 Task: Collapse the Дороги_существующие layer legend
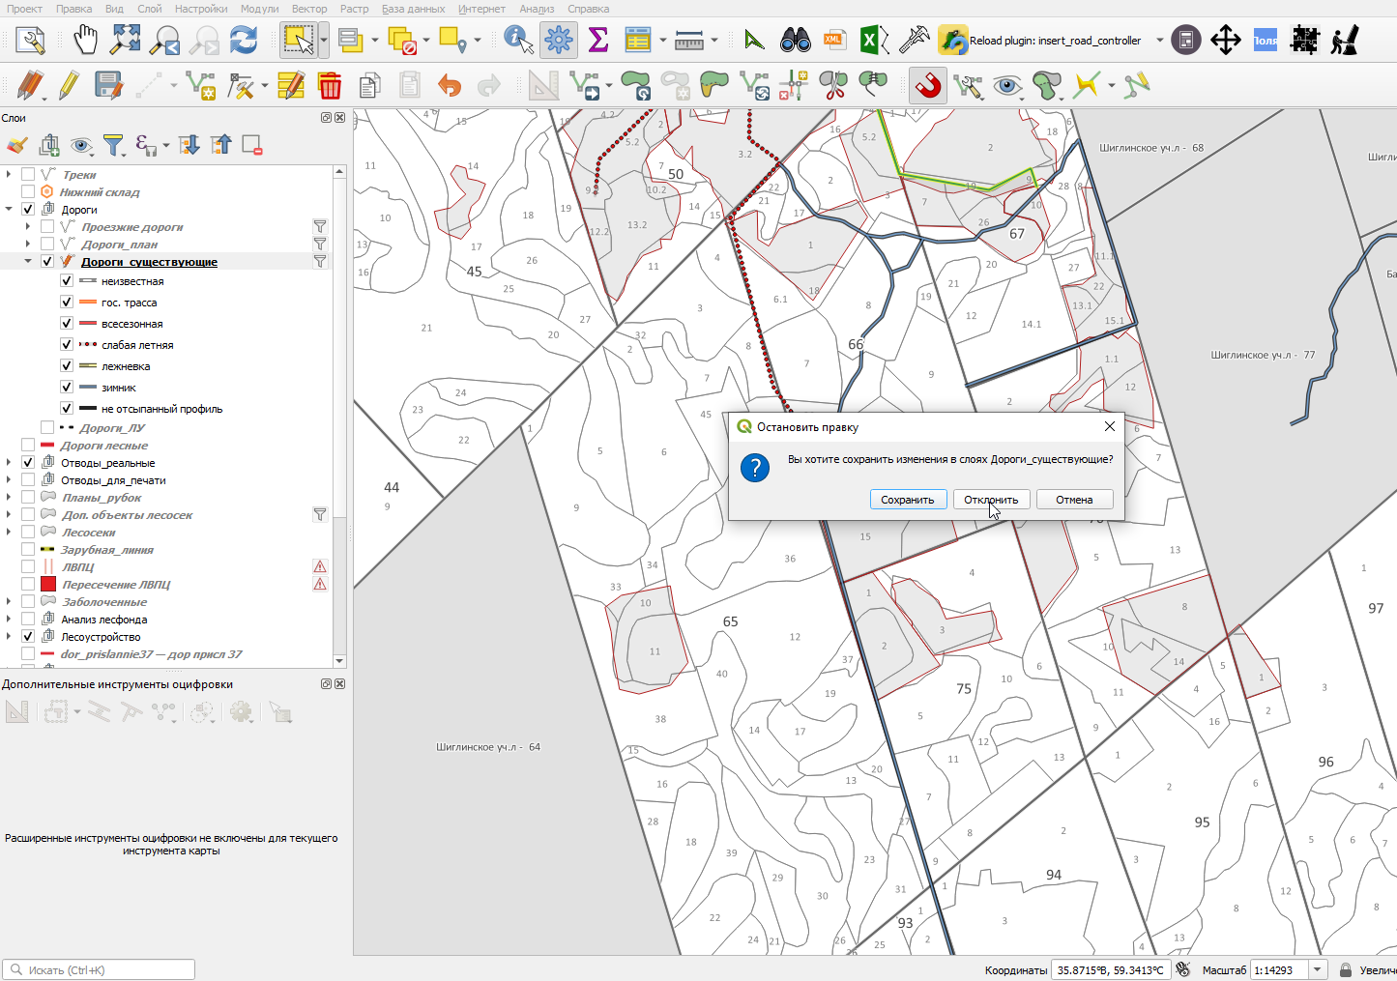click(x=28, y=262)
